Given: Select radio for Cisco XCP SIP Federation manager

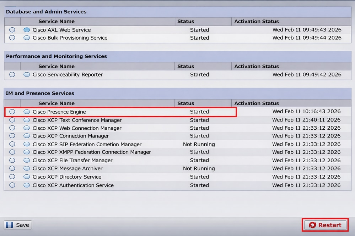Looking at the screenshot, I should 12,144.
